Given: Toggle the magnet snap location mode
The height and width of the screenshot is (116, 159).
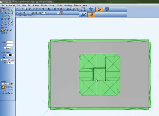Looking at the screenshot, I should (2, 87).
